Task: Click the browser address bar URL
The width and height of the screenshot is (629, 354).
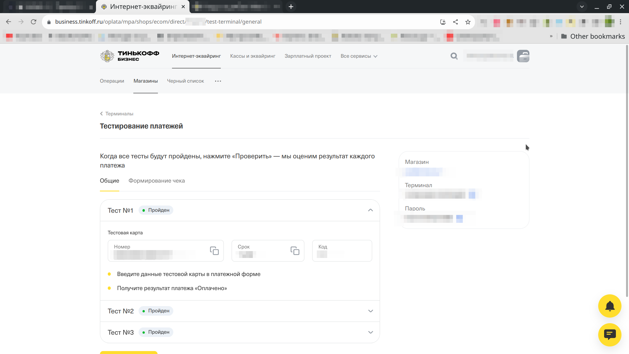Action: click(x=158, y=22)
